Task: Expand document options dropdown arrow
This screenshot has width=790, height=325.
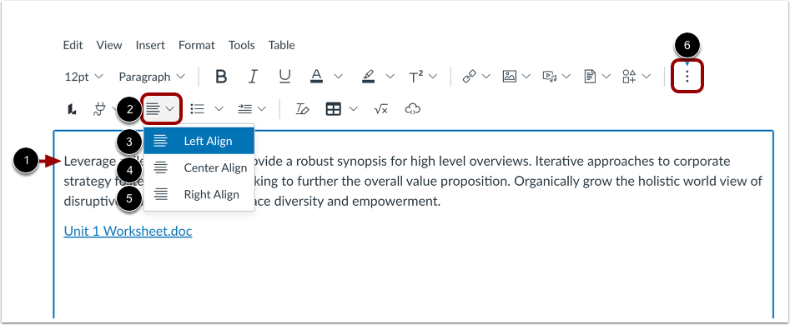Action: [x=606, y=77]
